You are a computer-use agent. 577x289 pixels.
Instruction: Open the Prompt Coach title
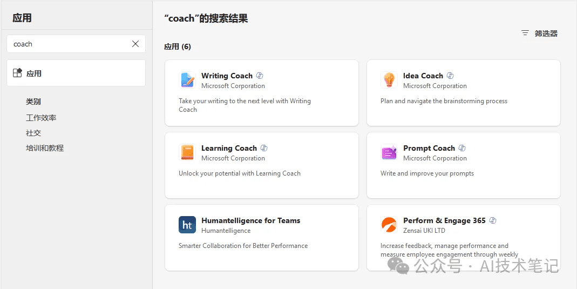coord(429,149)
